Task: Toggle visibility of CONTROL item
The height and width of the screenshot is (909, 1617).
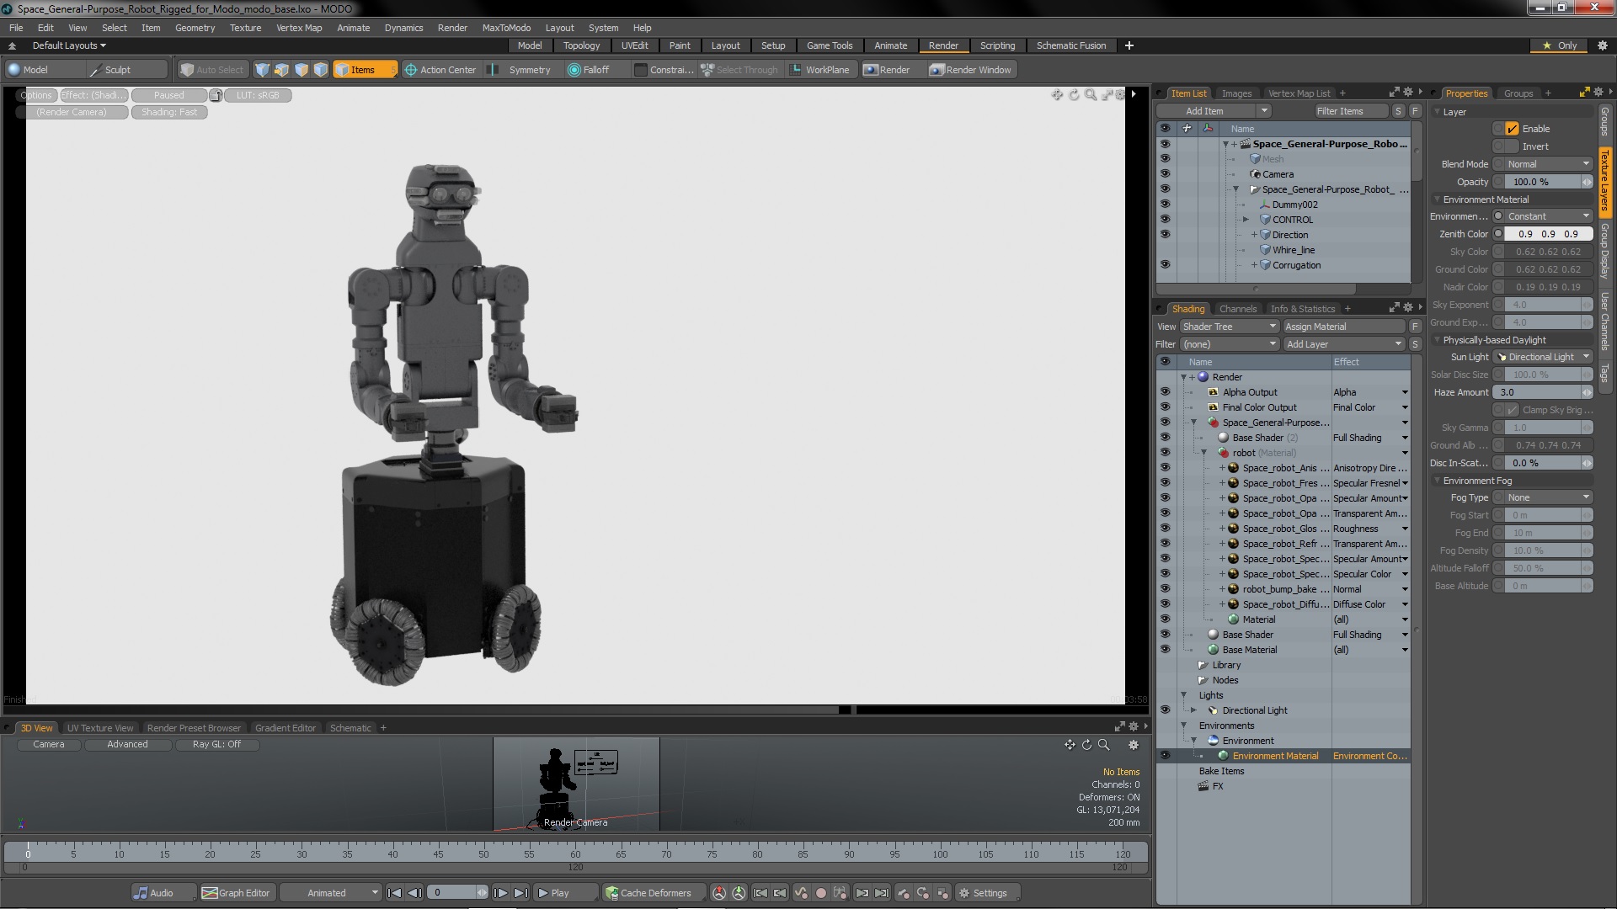Action: coord(1165,220)
